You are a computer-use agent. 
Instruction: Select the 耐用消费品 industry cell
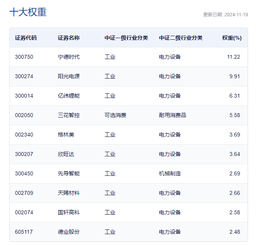pos(172,115)
